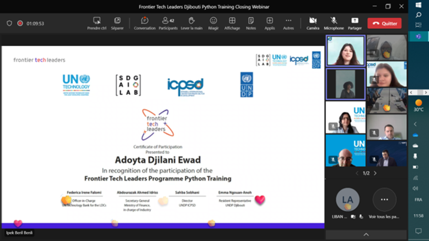Click Lever la main raise hand icon
429x241 pixels.
(192, 21)
